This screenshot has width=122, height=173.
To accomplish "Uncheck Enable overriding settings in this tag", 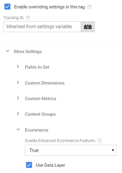I will 8,7.
